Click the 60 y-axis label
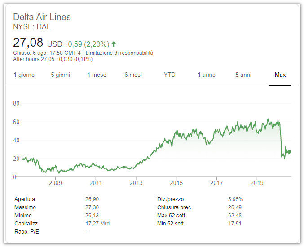This screenshot has width=304, height=247. [16, 122]
